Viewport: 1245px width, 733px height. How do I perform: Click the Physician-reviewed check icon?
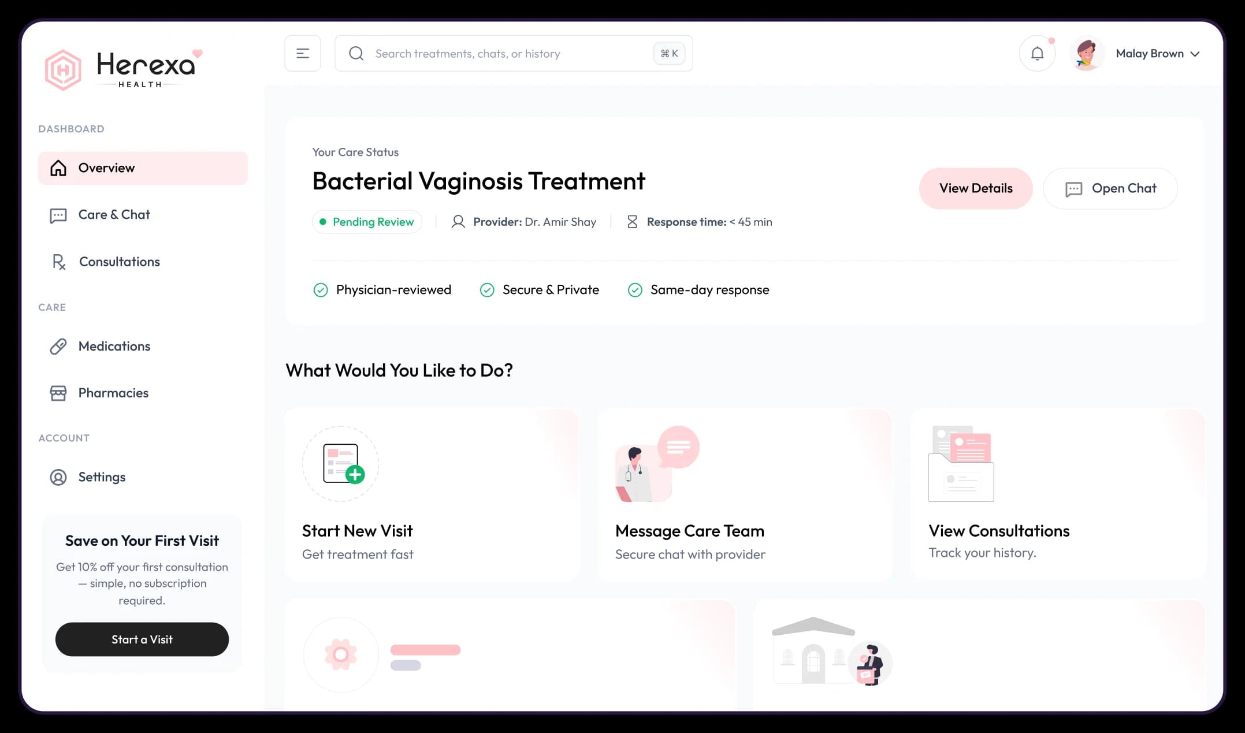[x=321, y=290]
